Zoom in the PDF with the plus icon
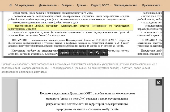 point(104,53)
